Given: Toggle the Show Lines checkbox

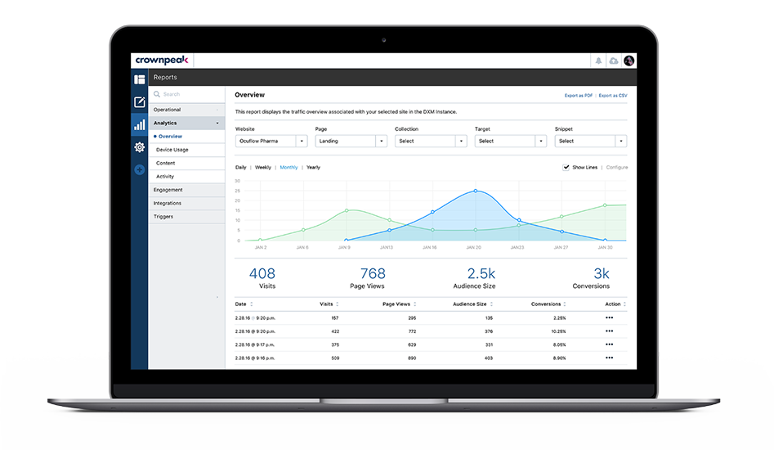Looking at the screenshot, I should (566, 167).
